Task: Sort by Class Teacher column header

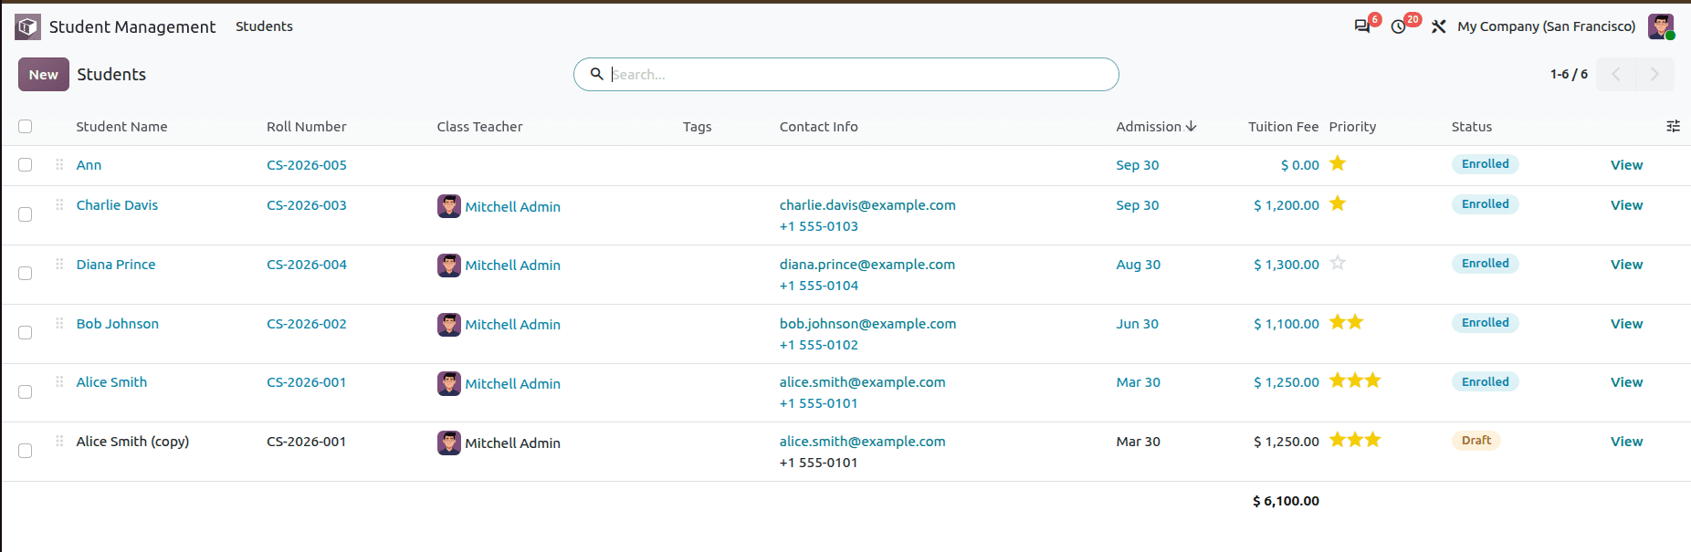Action: coord(479,127)
